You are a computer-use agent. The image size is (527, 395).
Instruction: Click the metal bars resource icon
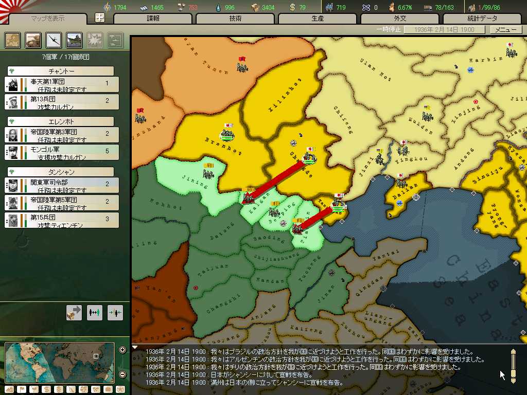click(x=144, y=7)
